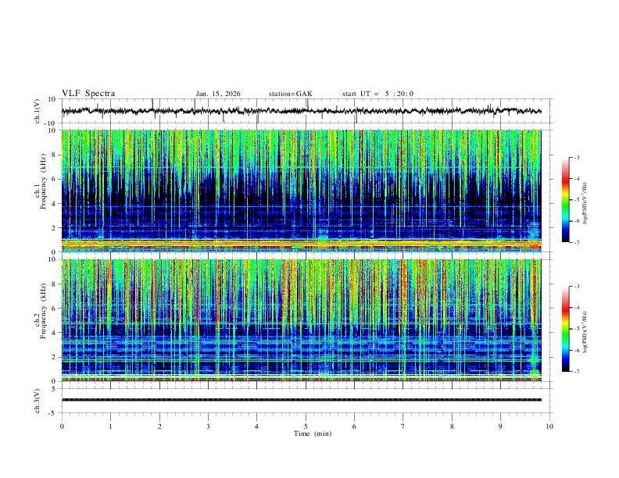Select the date text "Jan. 15, 2026"
619x478 pixels.
click(x=218, y=94)
